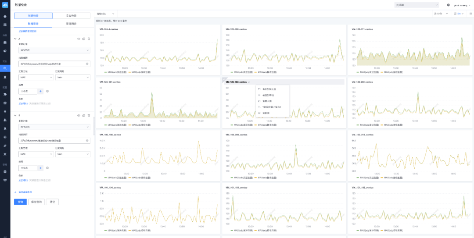
Task: Open the home icon in left sidebar
Action: pos(5,16)
